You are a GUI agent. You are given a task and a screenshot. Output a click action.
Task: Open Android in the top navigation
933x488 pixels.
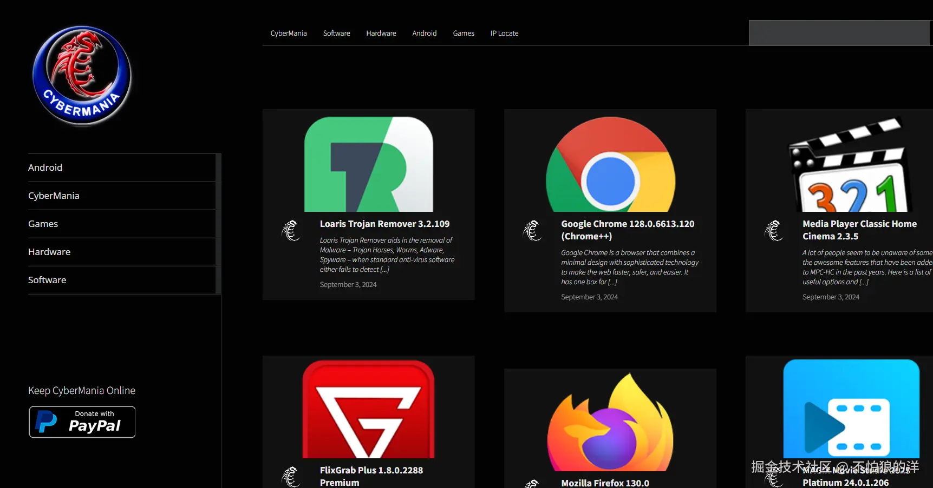point(425,34)
